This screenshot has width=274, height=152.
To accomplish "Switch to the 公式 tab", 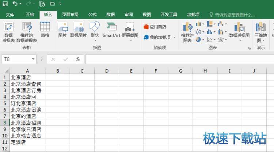I will coord(92,15).
